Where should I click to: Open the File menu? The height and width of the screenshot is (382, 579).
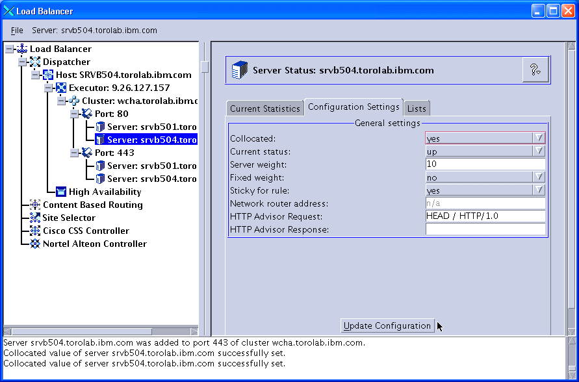pyautogui.click(x=17, y=31)
